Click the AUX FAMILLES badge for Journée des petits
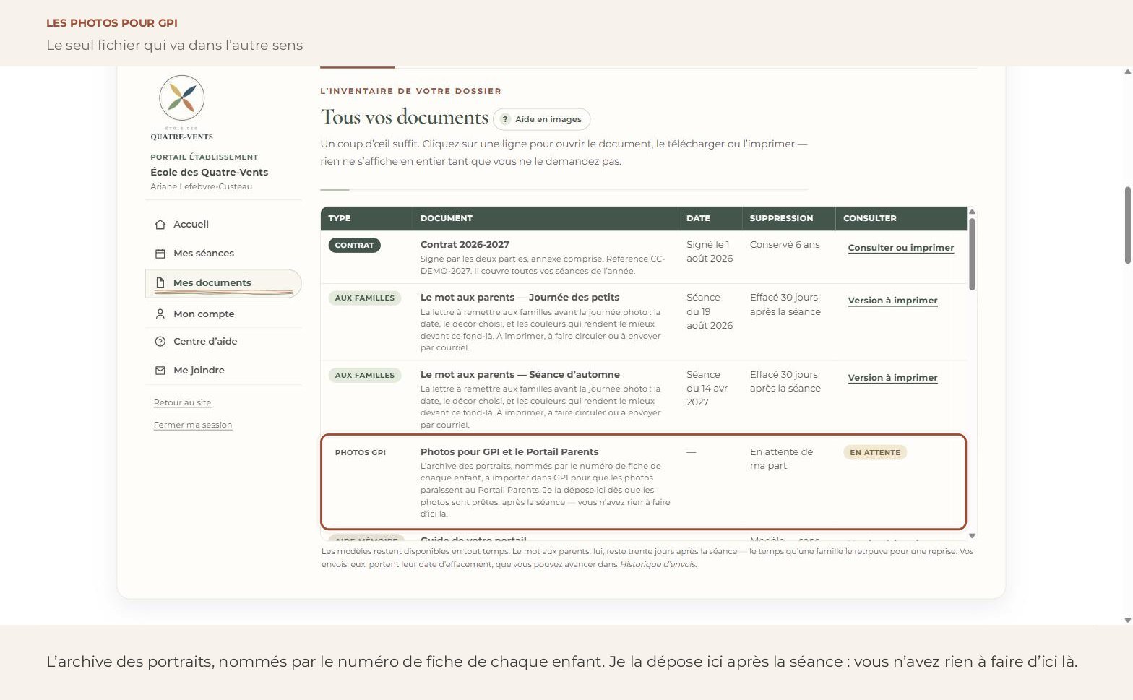Image resolution: width=1133 pixels, height=700 pixels. 365,298
